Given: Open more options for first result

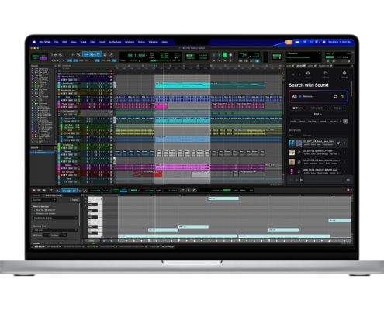Looking at the screenshot, I should tap(344, 143).
